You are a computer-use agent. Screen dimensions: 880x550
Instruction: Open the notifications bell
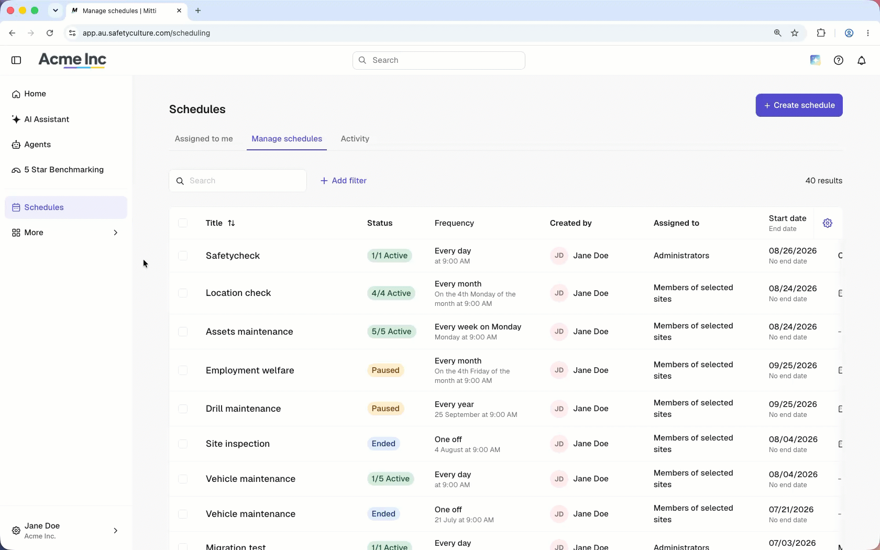point(862,60)
